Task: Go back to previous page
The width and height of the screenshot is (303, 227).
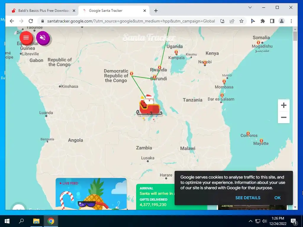Action: 12,21
